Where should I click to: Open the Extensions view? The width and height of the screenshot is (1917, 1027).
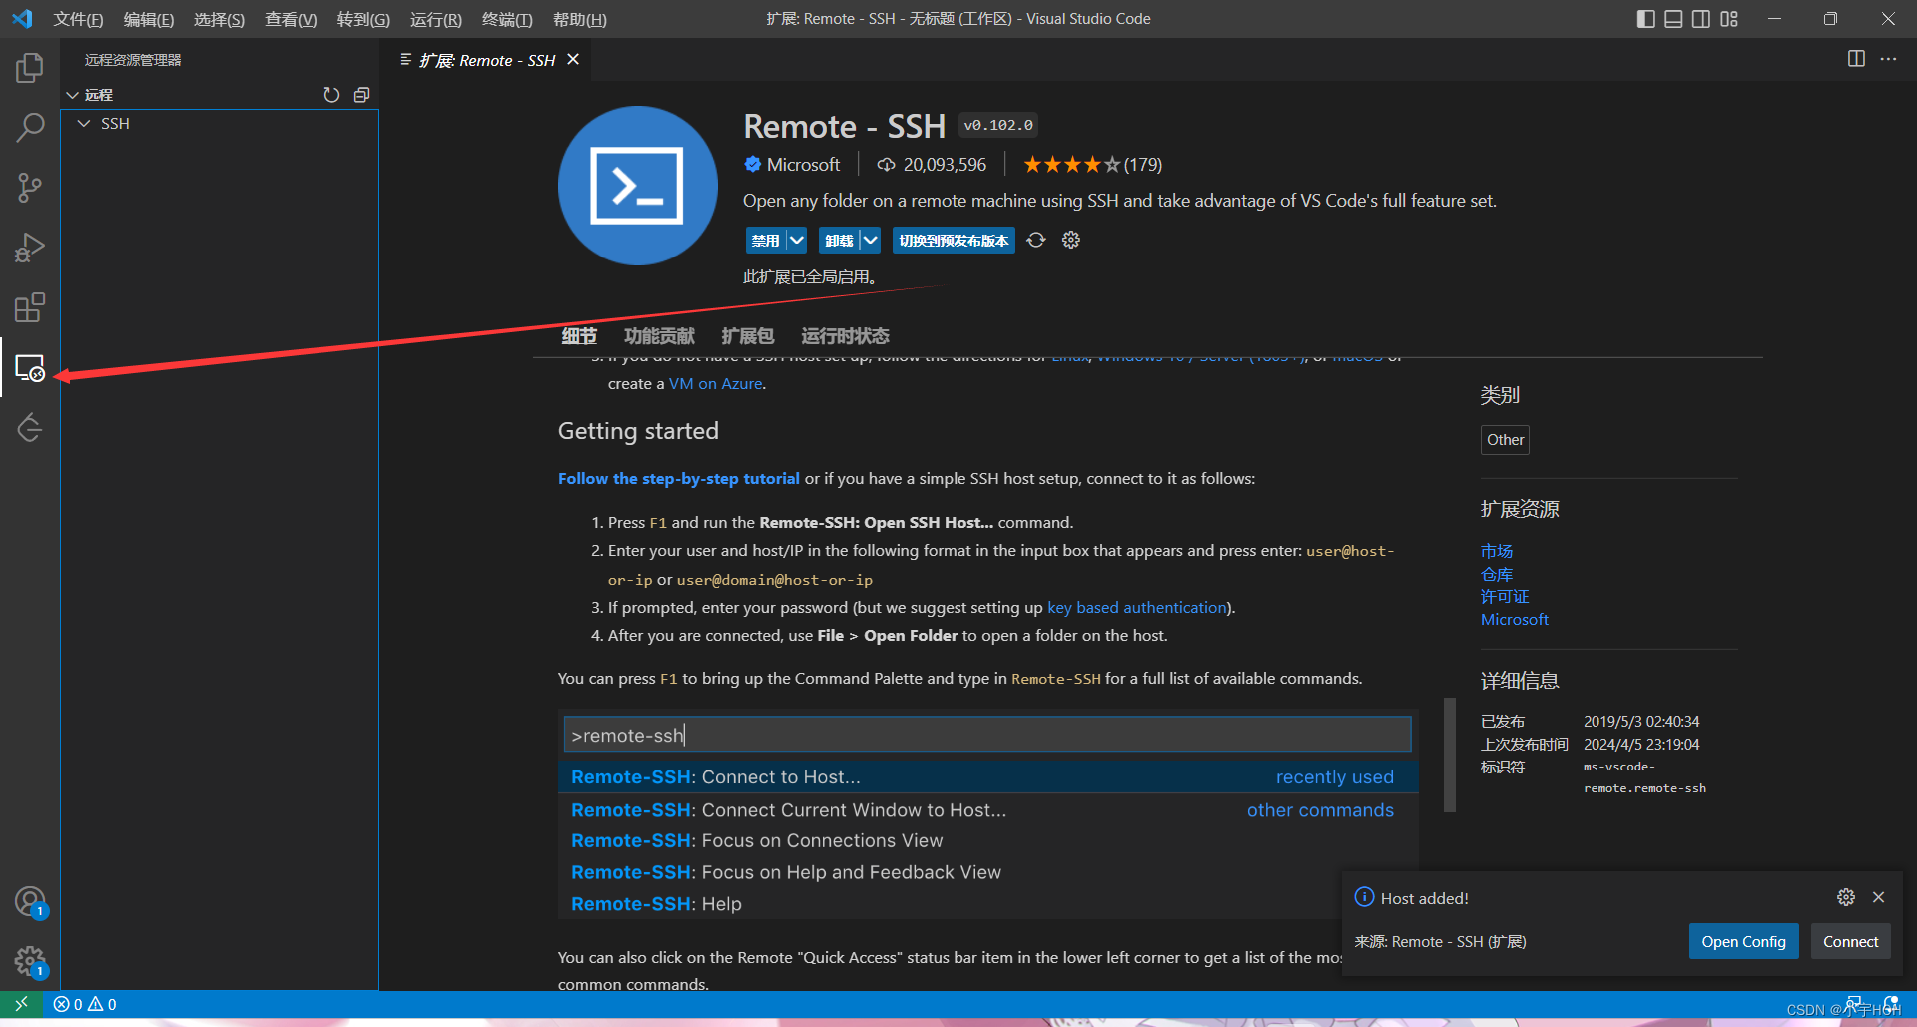(x=30, y=307)
